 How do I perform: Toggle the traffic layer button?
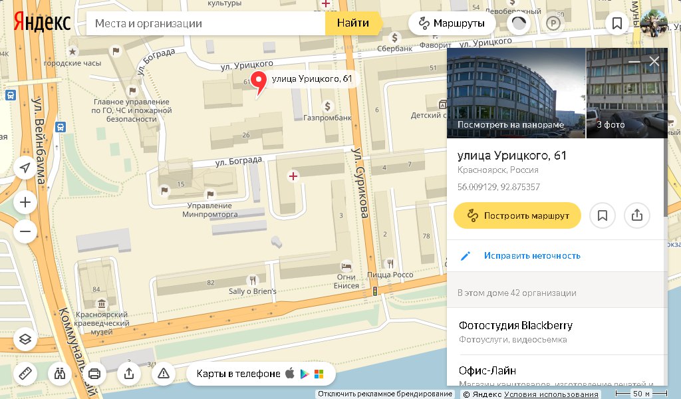(519, 23)
